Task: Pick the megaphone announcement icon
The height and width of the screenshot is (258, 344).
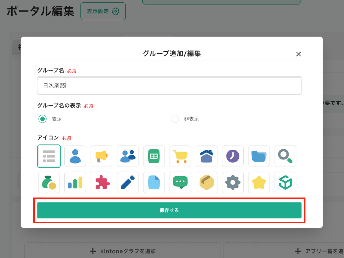Action: [101, 156]
